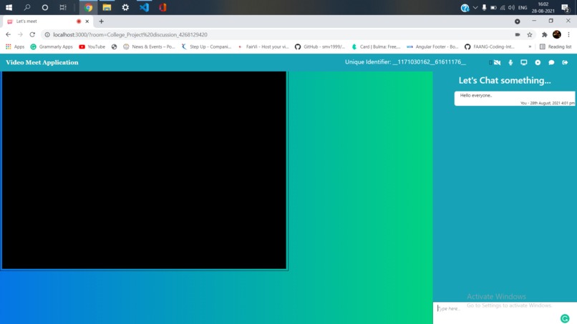Open Card | Bulma bookmark

click(x=376, y=46)
